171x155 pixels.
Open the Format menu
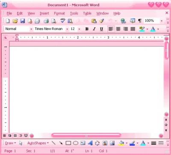tap(59, 13)
